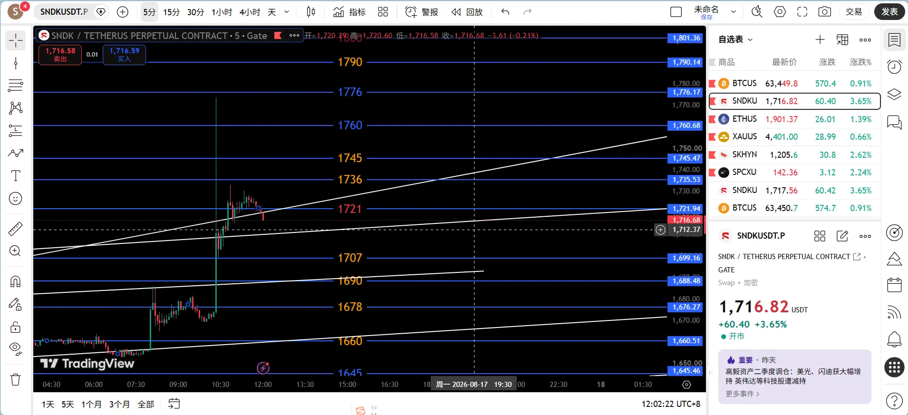
Task: Switch to the 天 daily timeframe
Action: click(x=272, y=12)
